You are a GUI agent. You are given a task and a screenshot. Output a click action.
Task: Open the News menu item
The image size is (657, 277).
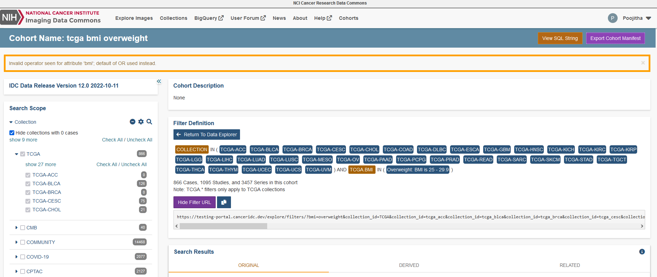279,18
